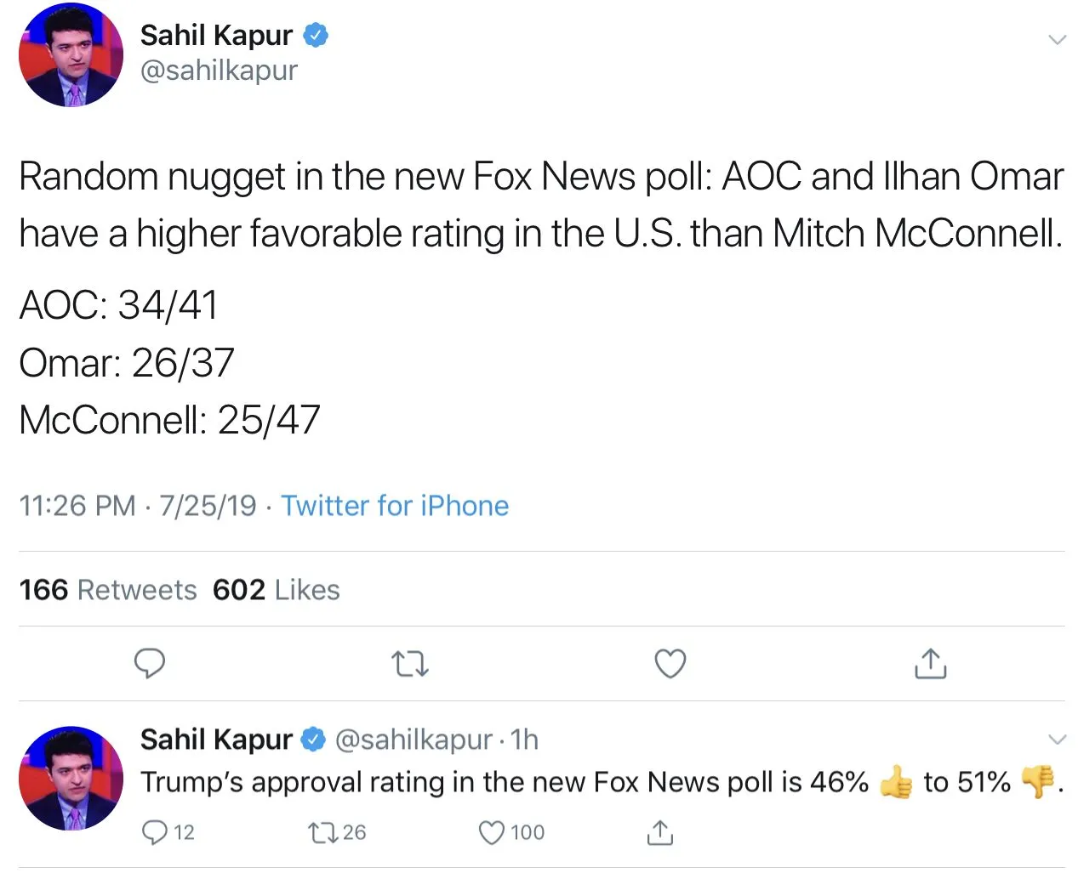Open the reply tweet's text about Trump's approval
Viewport: 1078px width, 873px height.
[x=504, y=782]
